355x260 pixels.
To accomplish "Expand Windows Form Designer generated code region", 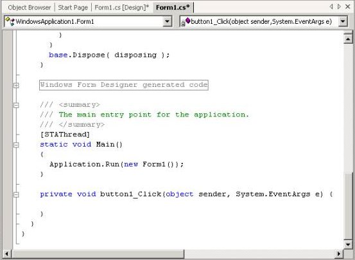I will click(x=16, y=86).
